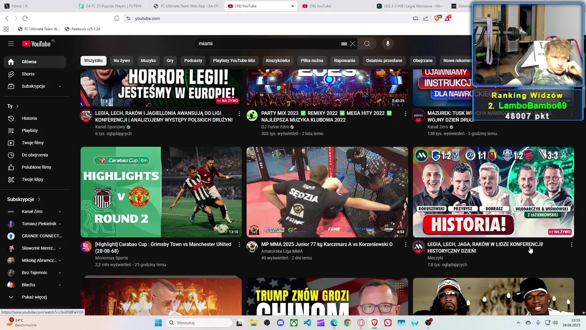
Task: Open Playlisty in the sidebar
Action: (x=36, y=131)
